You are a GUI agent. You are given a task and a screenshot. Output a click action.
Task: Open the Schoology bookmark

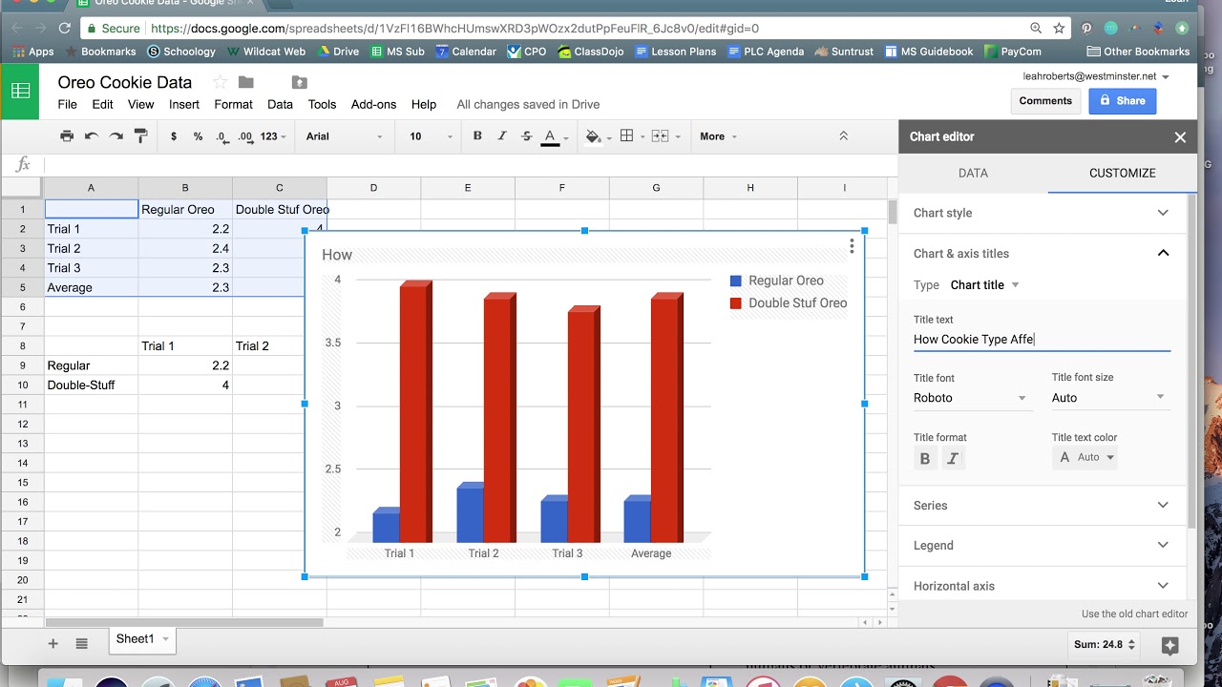(181, 52)
